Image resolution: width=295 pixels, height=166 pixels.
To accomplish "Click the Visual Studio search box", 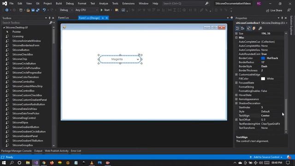I will 186,4.
